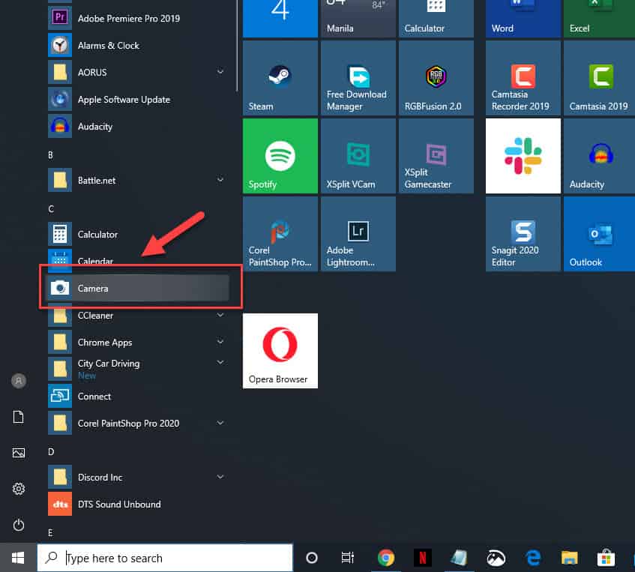Open Documents from Start sidebar
The height and width of the screenshot is (572, 635).
pos(19,416)
